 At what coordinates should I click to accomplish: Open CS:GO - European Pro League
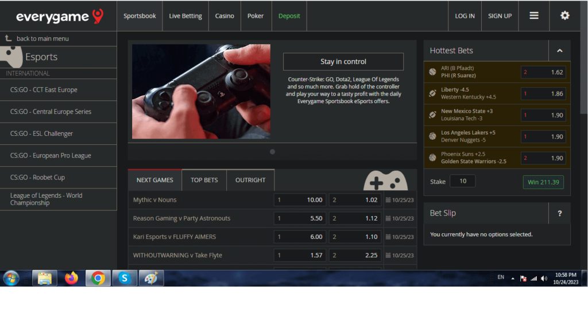[x=58, y=155]
